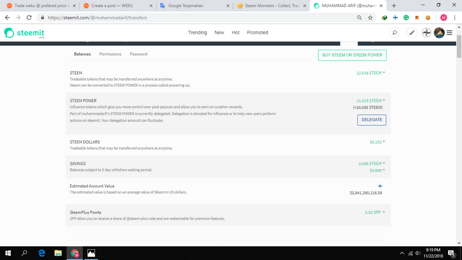Close the Google Terjemahan tab
462x260 pixels.
click(228, 5)
